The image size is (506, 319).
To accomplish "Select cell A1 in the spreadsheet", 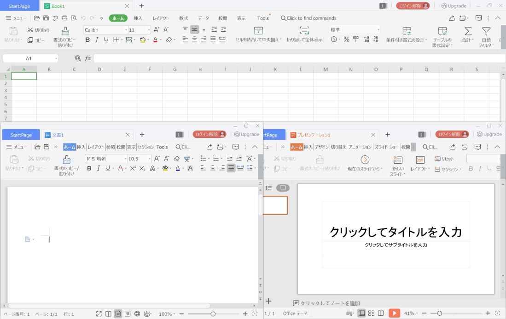I will 24,76.
